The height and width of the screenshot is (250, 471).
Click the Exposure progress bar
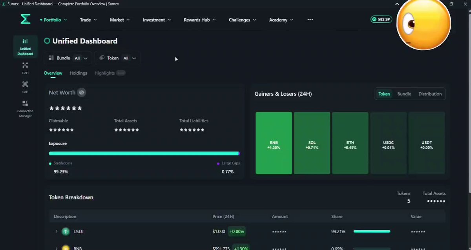tap(144, 153)
